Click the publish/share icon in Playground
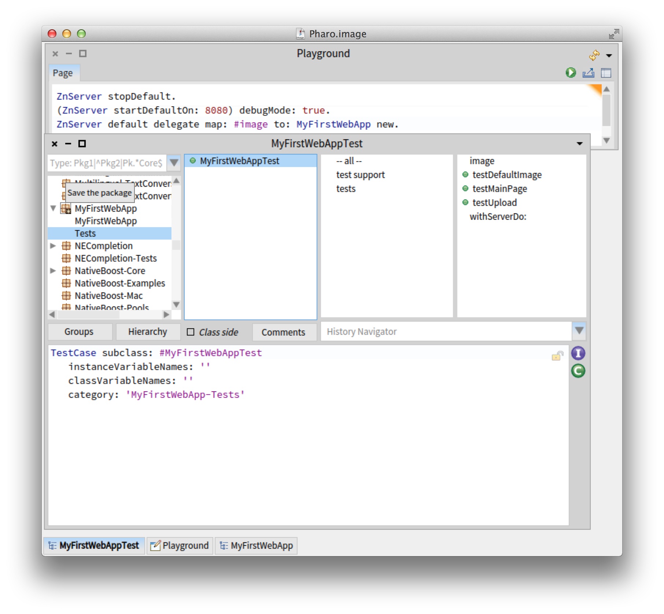 click(x=588, y=73)
